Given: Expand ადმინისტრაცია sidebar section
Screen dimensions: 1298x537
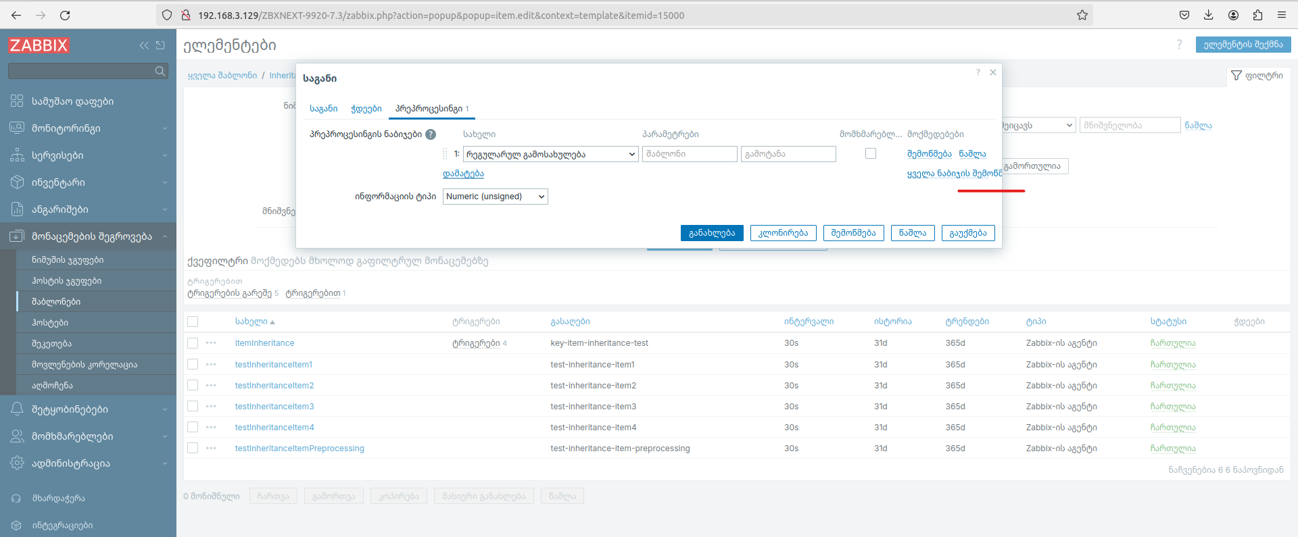Looking at the screenshot, I should click(x=164, y=463).
